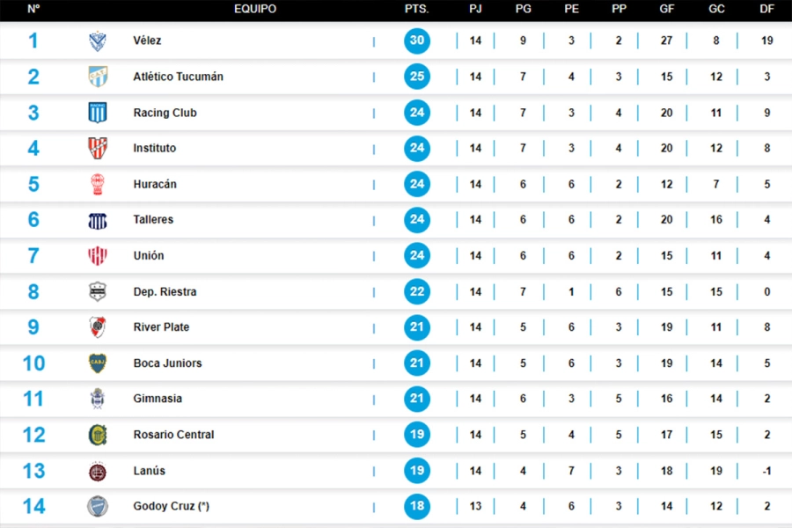This screenshot has height=528, width=792.
Task: Click the Lanús club crest icon
Action: tap(97, 471)
